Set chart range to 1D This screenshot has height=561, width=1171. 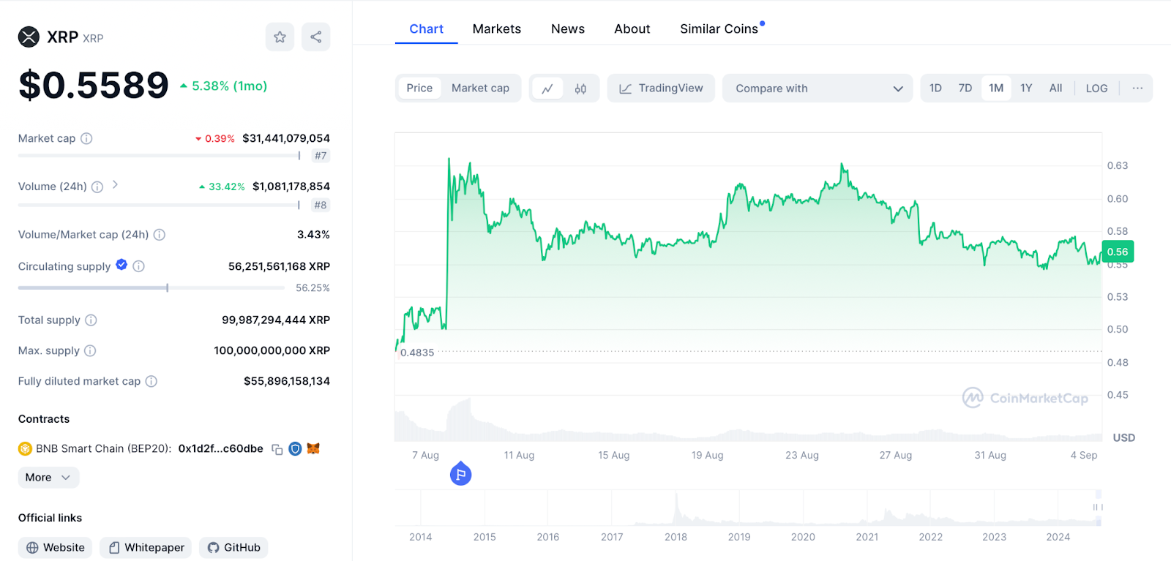(935, 88)
